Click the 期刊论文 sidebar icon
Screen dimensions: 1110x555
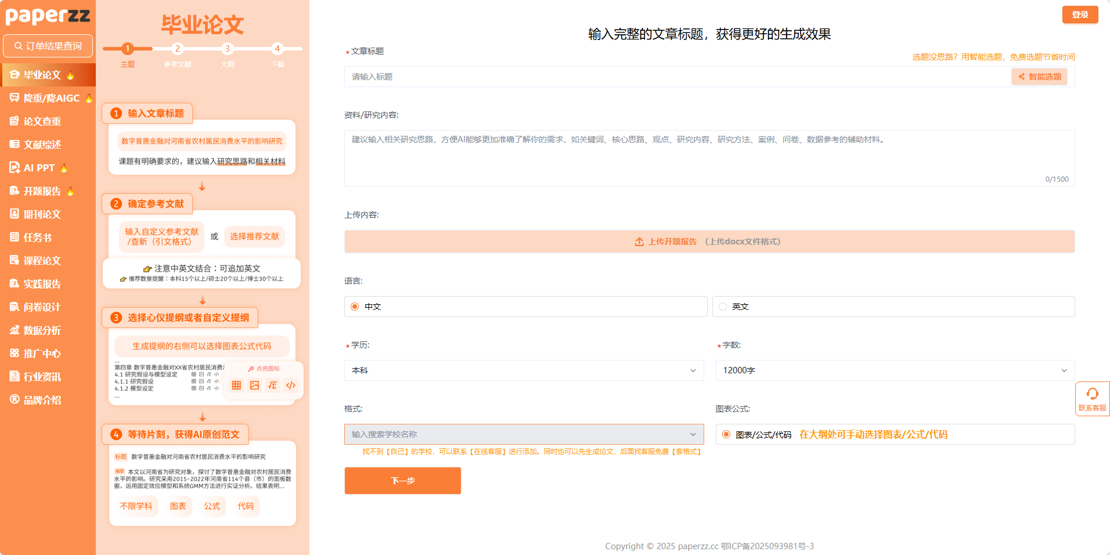click(x=15, y=214)
